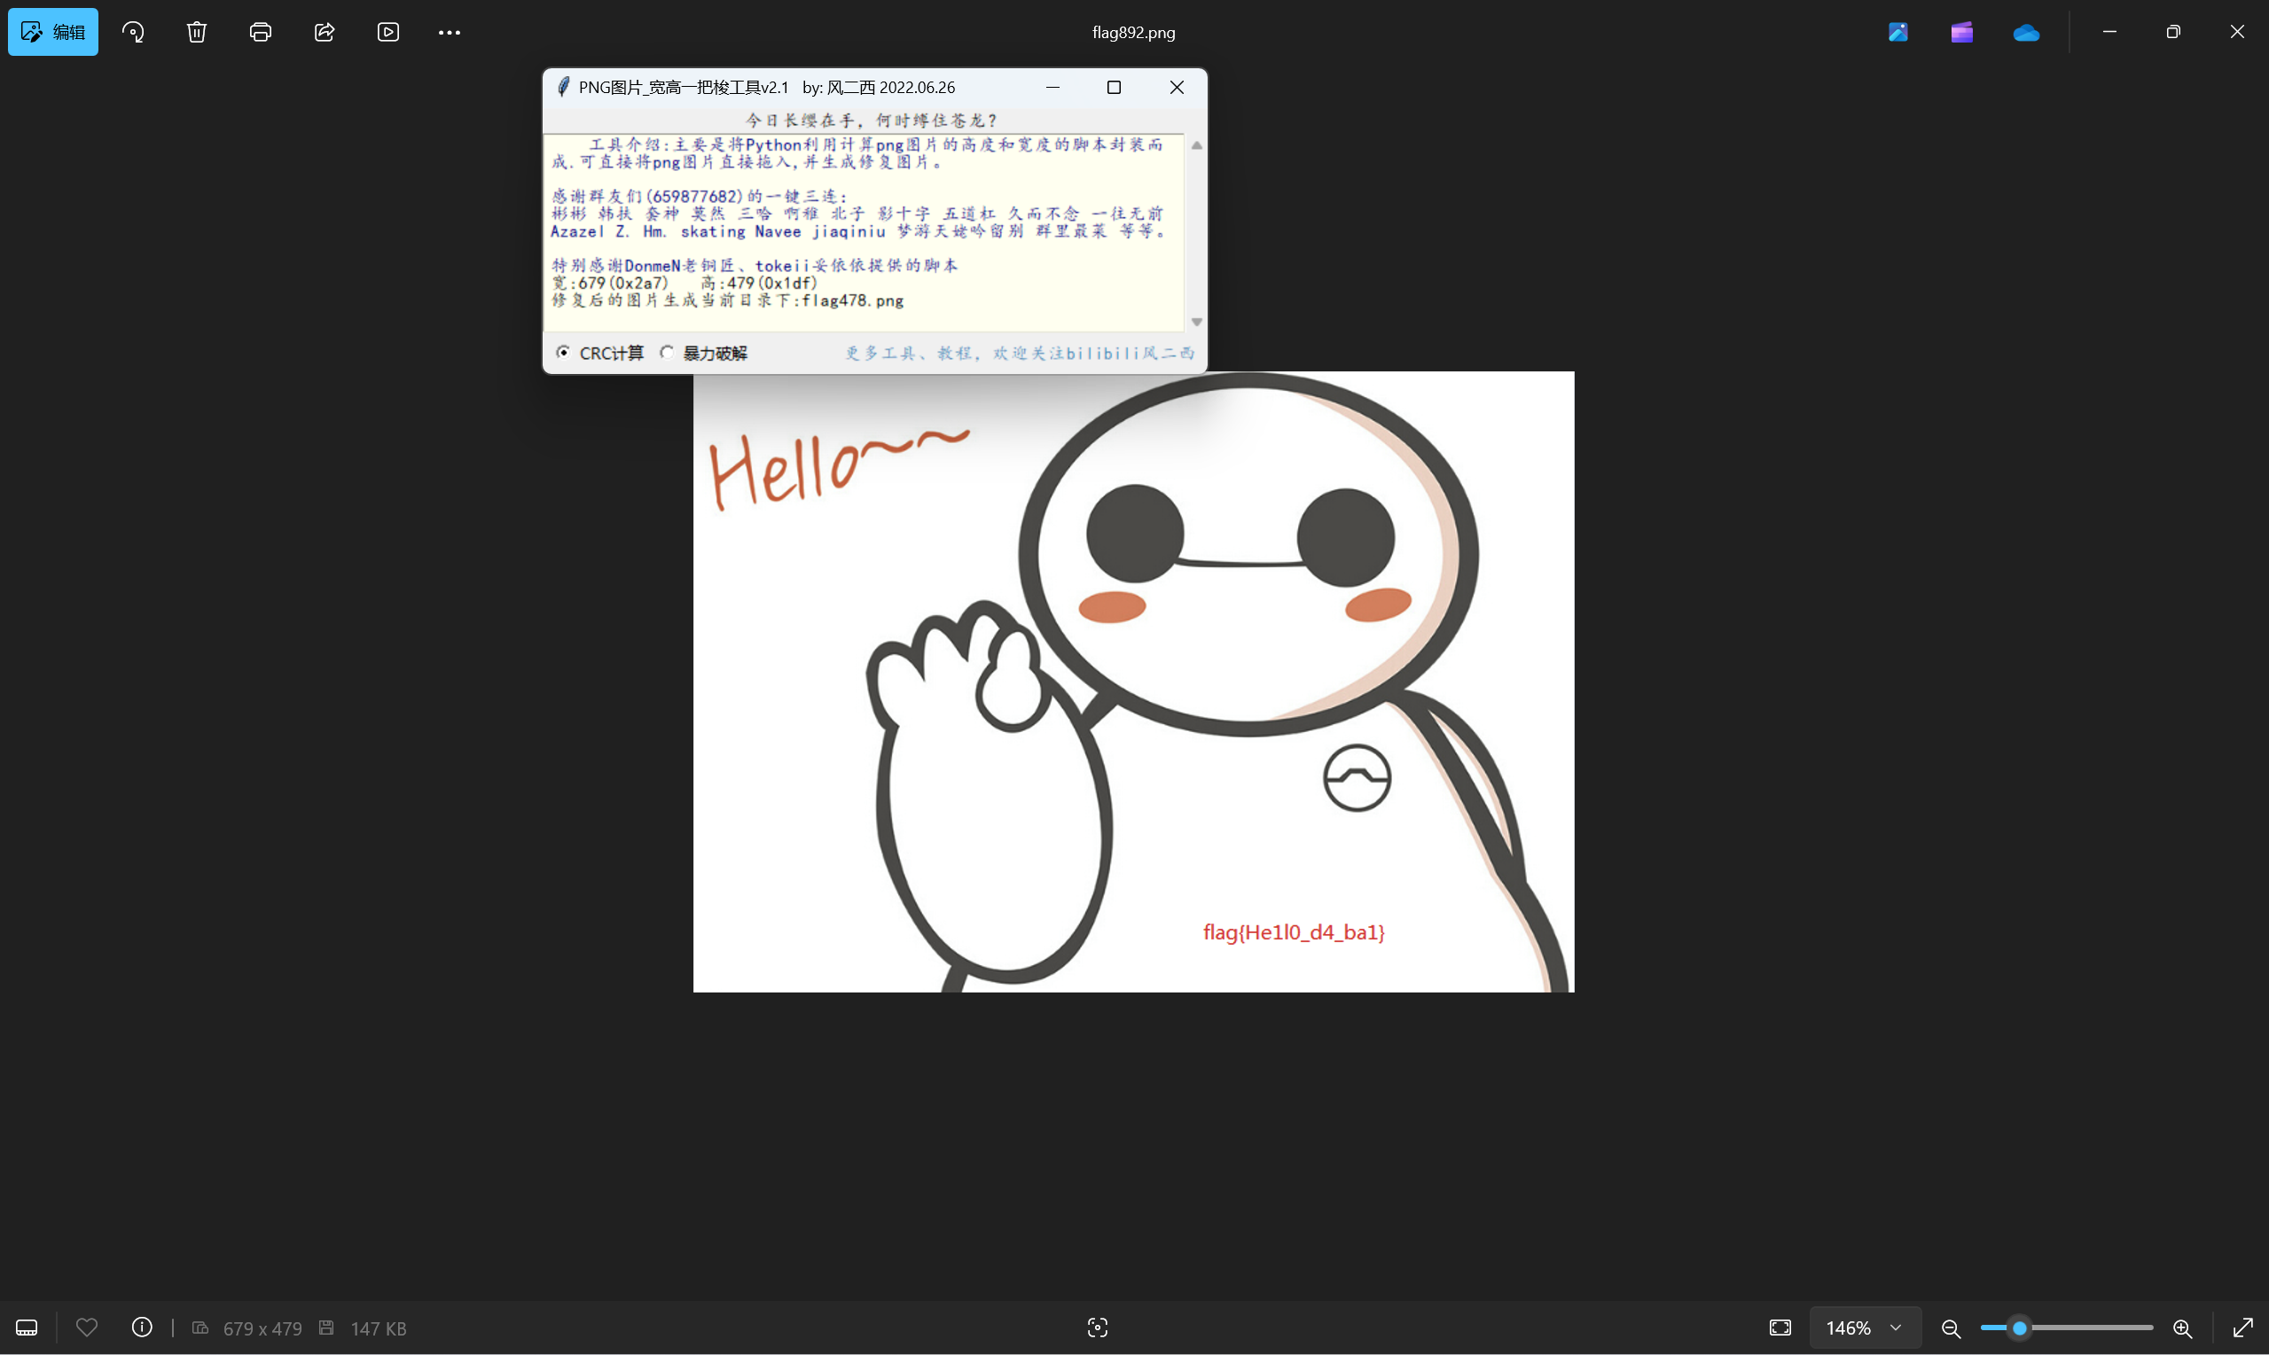This screenshot has width=2269, height=1355.
Task: Open the Clipchamp video editor icon
Action: click(1962, 32)
